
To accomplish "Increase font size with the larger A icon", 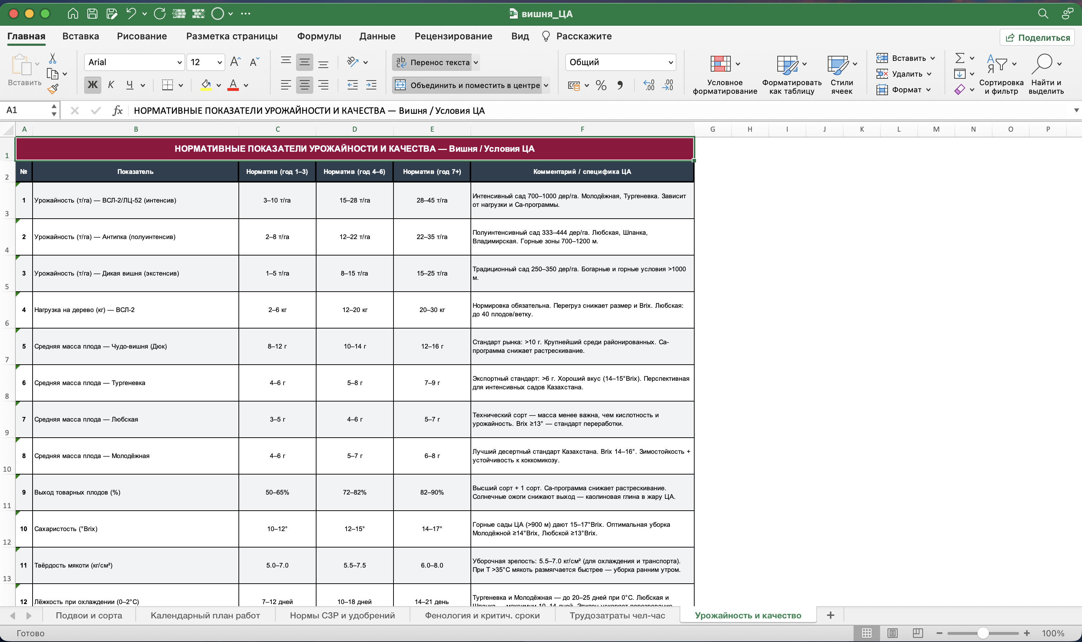I will [x=236, y=62].
